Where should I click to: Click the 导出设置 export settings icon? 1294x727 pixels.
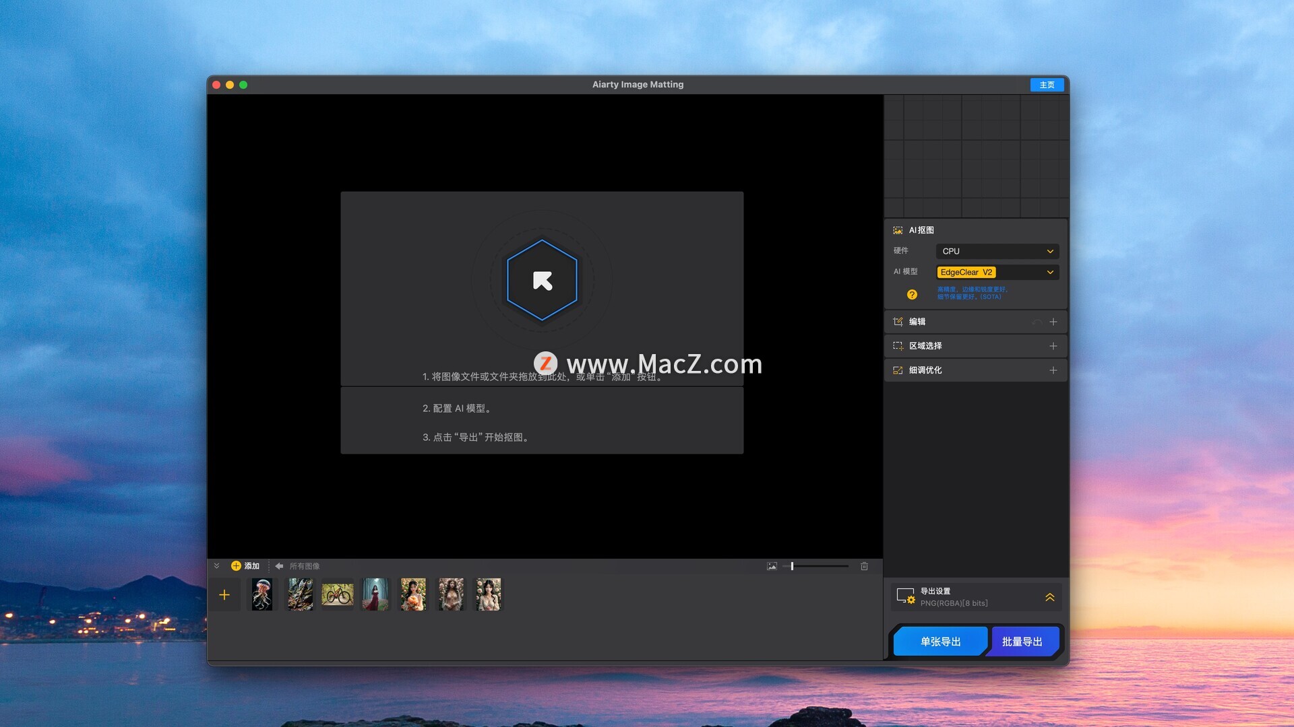click(x=906, y=596)
